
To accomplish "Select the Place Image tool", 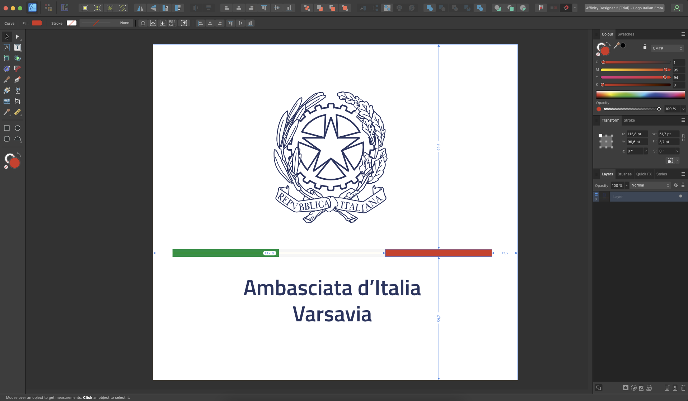I will click(x=7, y=101).
